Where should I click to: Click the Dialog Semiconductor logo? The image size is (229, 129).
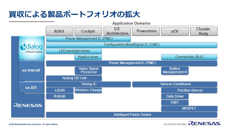31,48
